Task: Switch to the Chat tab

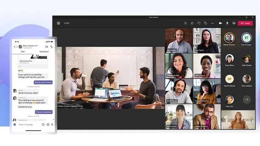Action: click(x=23, y=52)
